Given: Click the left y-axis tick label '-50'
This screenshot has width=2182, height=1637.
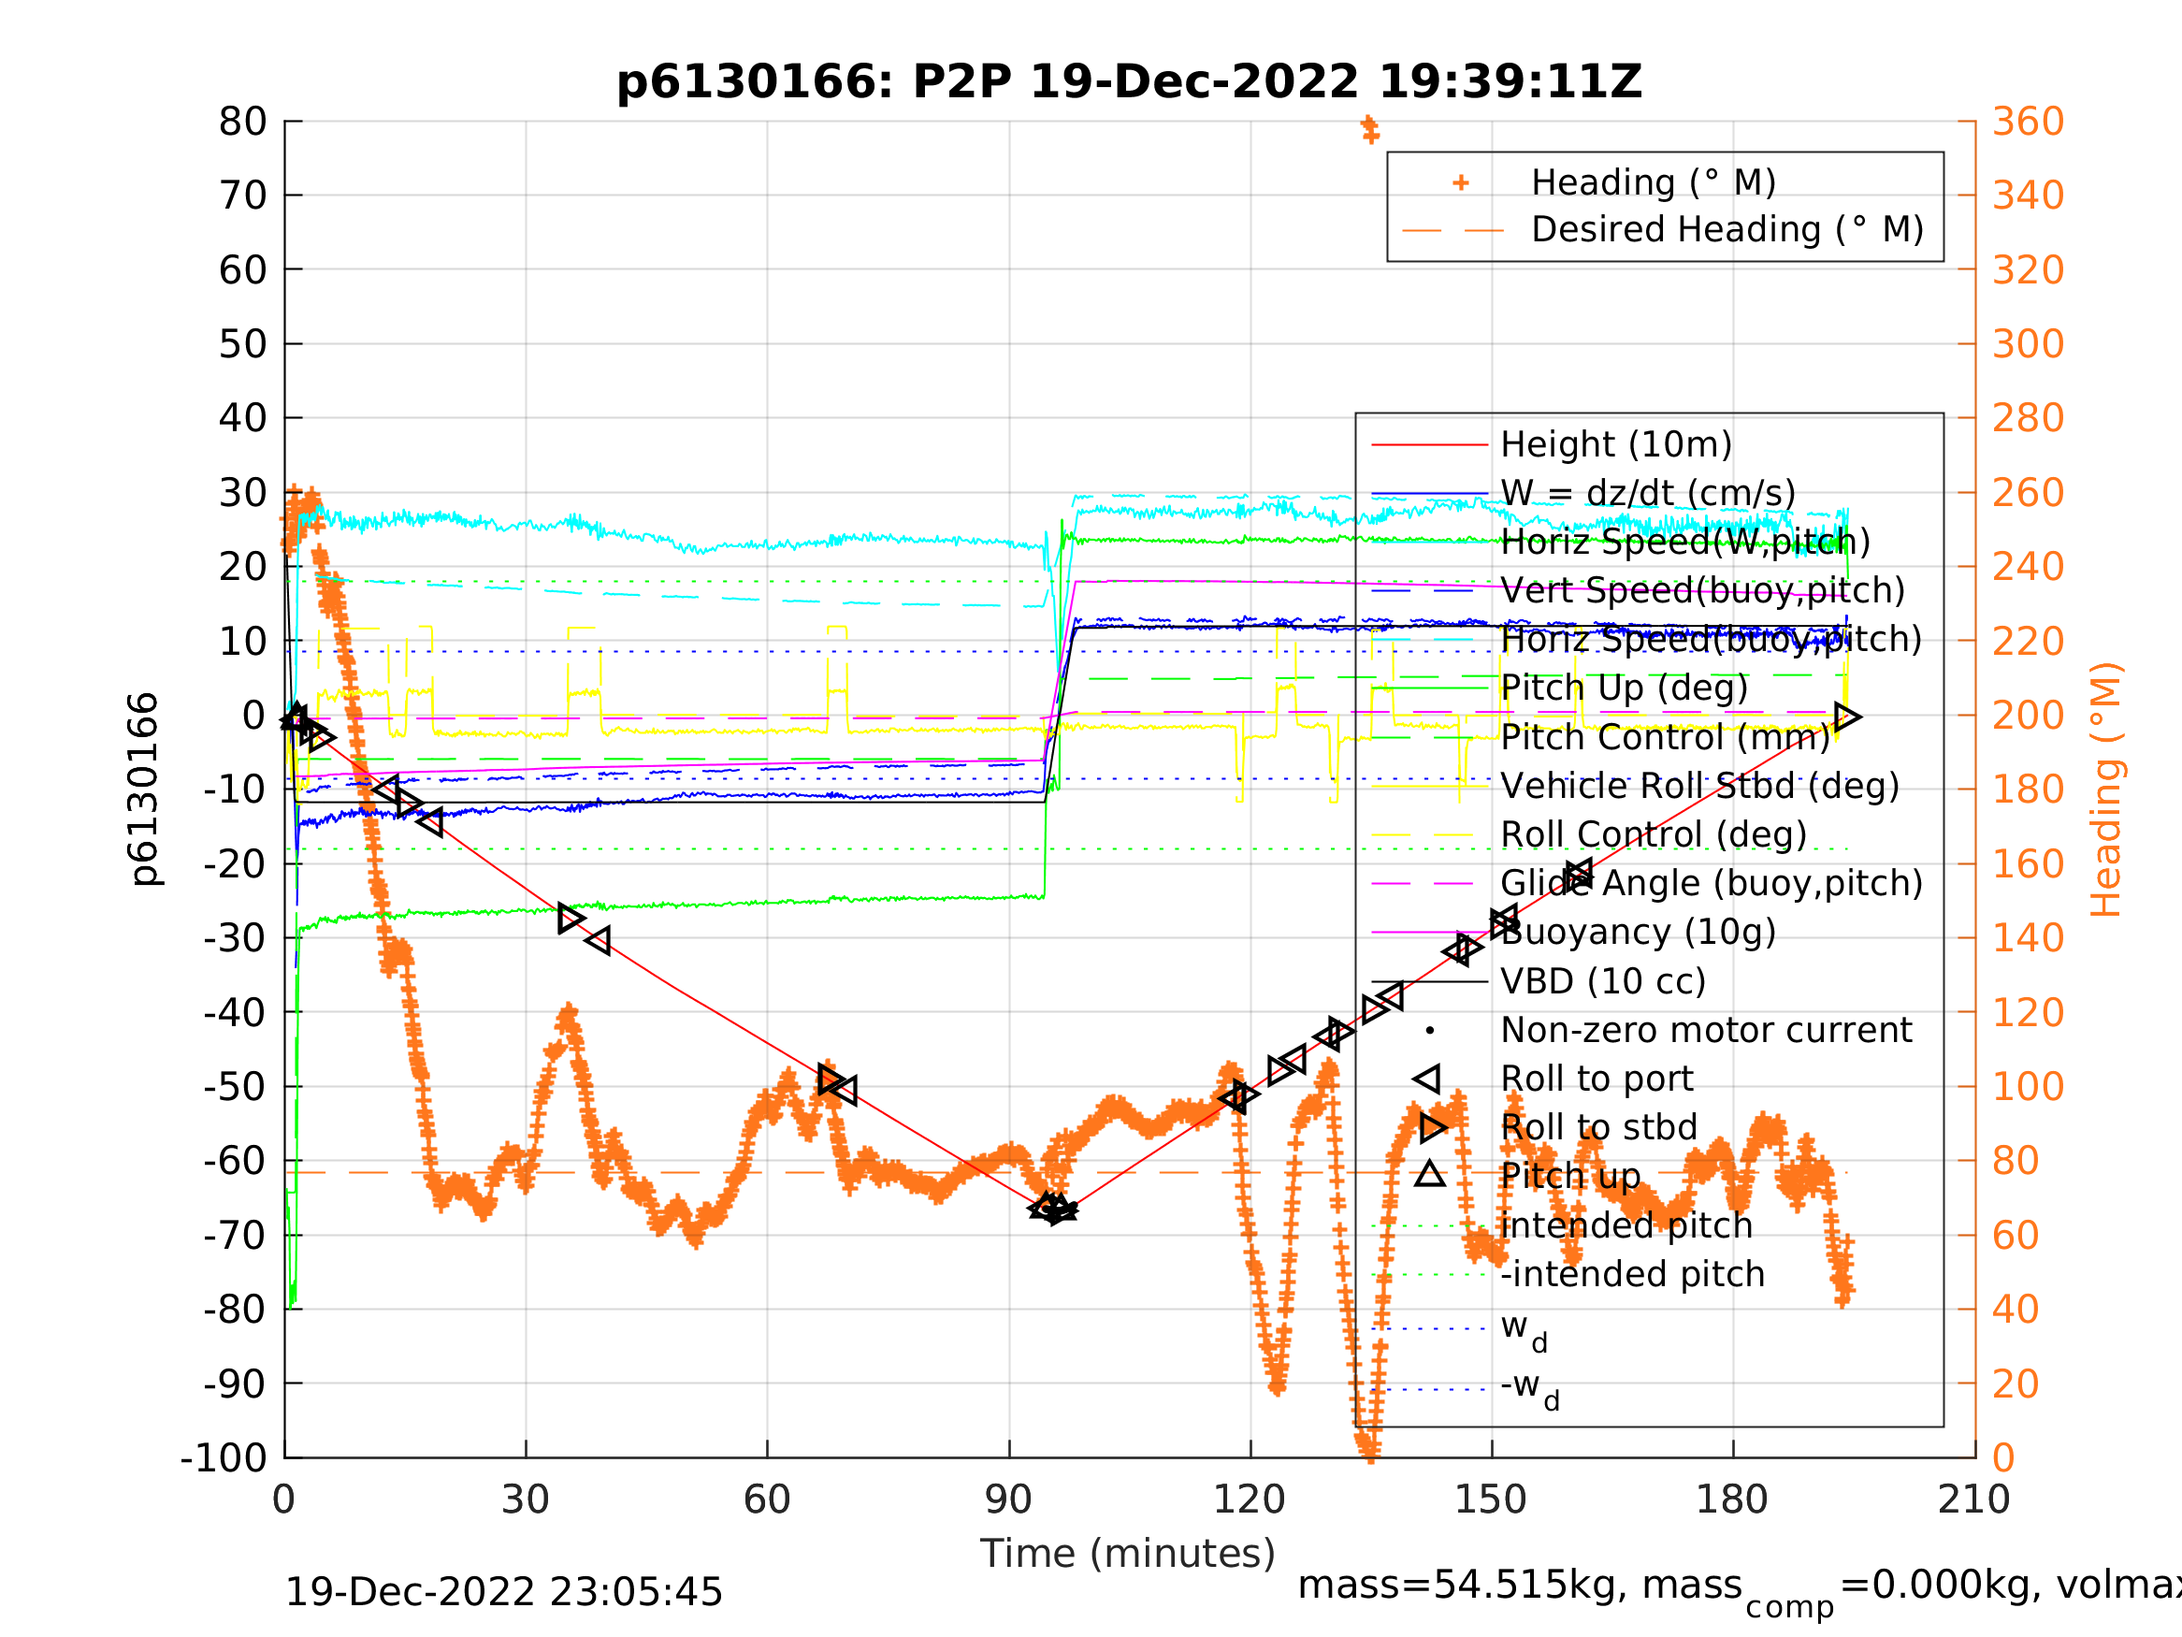Looking at the screenshot, I should (x=236, y=1087).
